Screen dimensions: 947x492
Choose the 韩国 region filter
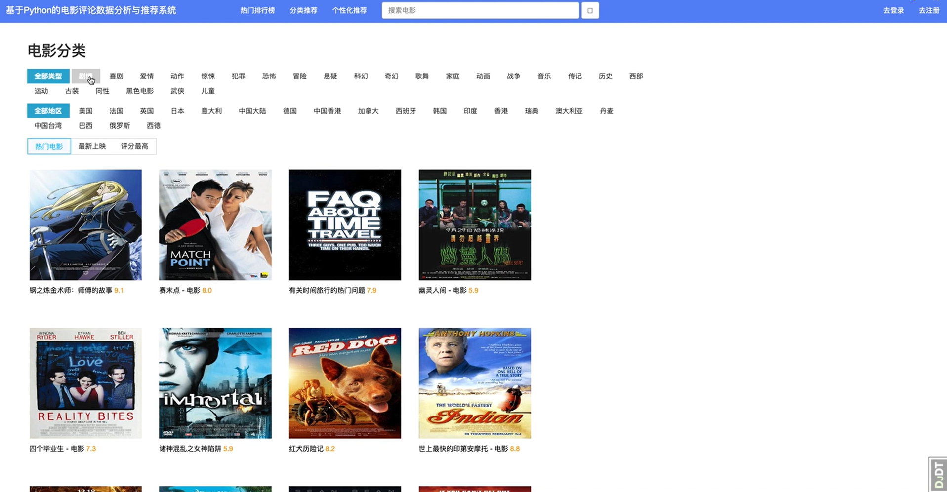pos(440,111)
